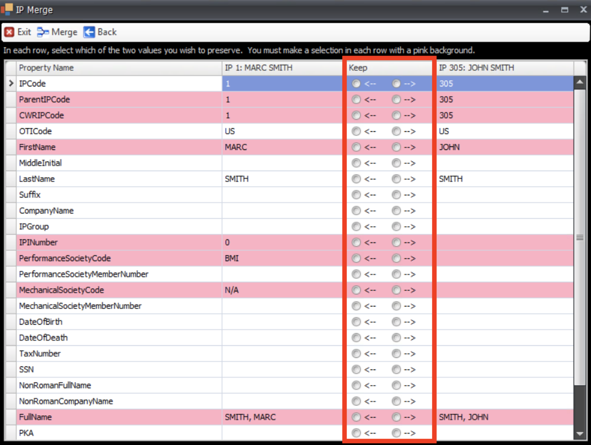Click the Merge arrows icon in toolbar

tap(43, 32)
